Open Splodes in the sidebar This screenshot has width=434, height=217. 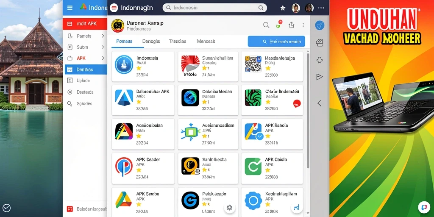click(85, 103)
